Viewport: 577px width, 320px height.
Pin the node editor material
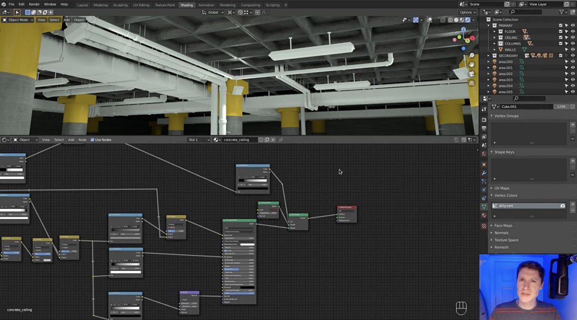pyautogui.click(x=281, y=139)
